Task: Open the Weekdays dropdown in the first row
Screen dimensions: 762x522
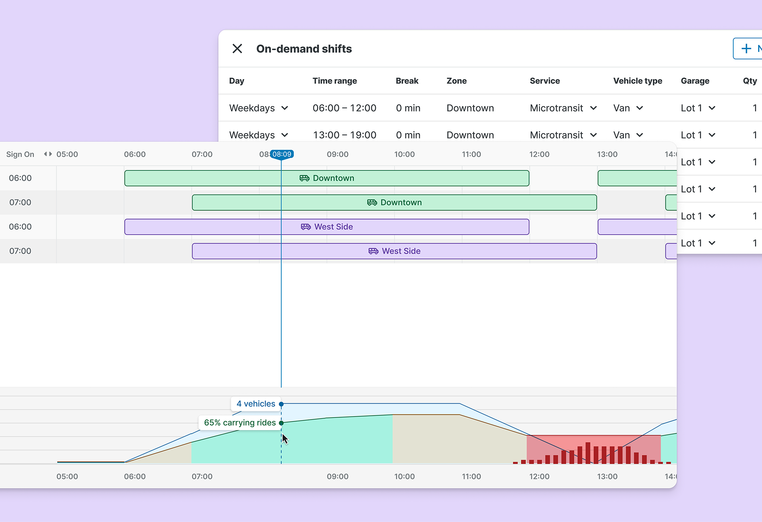Action: tap(285, 108)
